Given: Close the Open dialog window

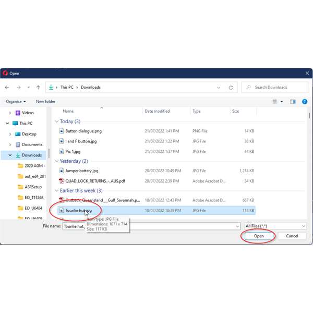Looking at the screenshot, I should coord(307,73).
